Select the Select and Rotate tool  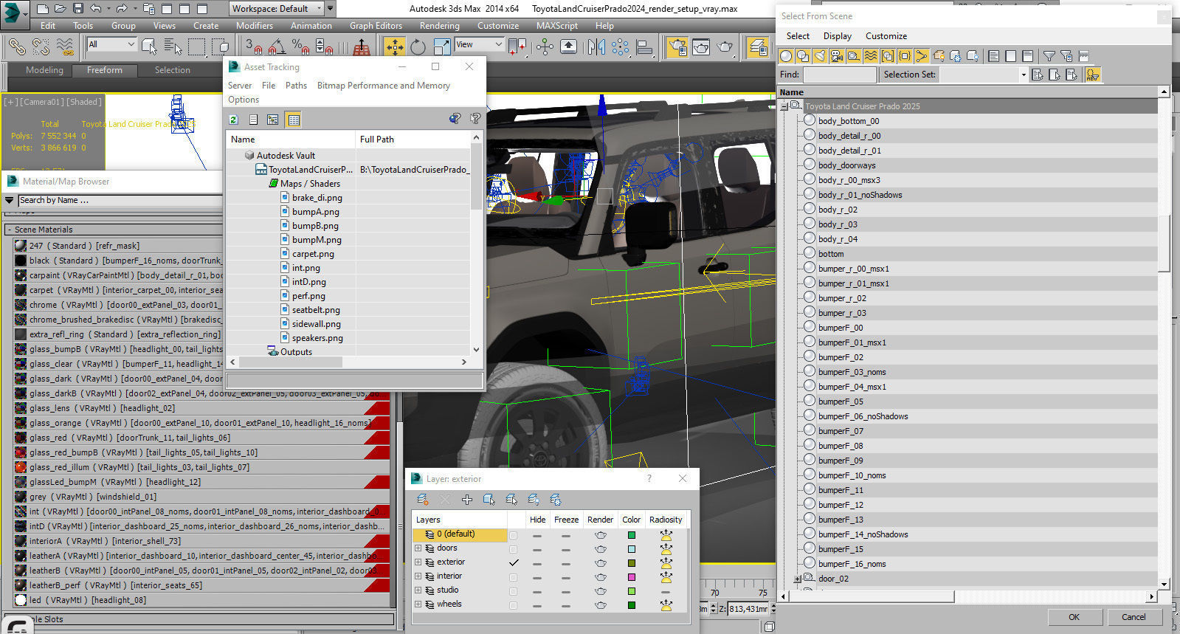pyautogui.click(x=418, y=47)
